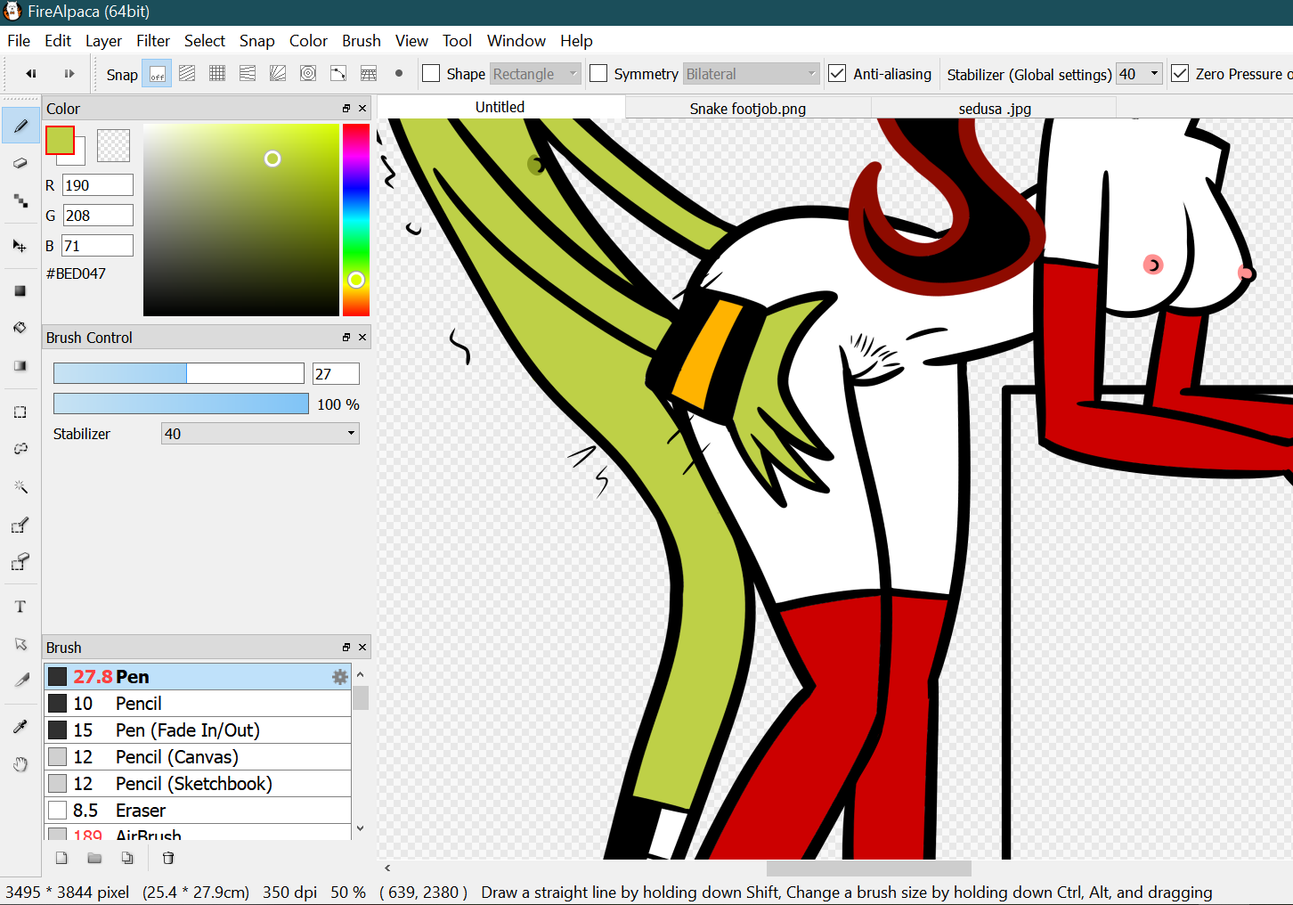Select the Eraser tool in left toolbar
Screen dimensions: 1293x905
click(20, 164)
